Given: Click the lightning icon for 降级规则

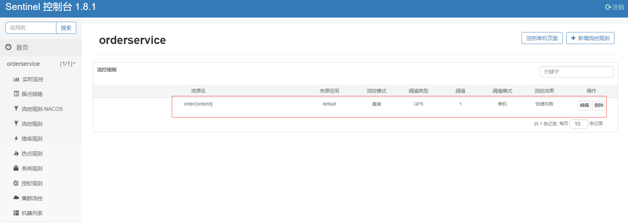Looking at the screenshot, I should 16,138.
